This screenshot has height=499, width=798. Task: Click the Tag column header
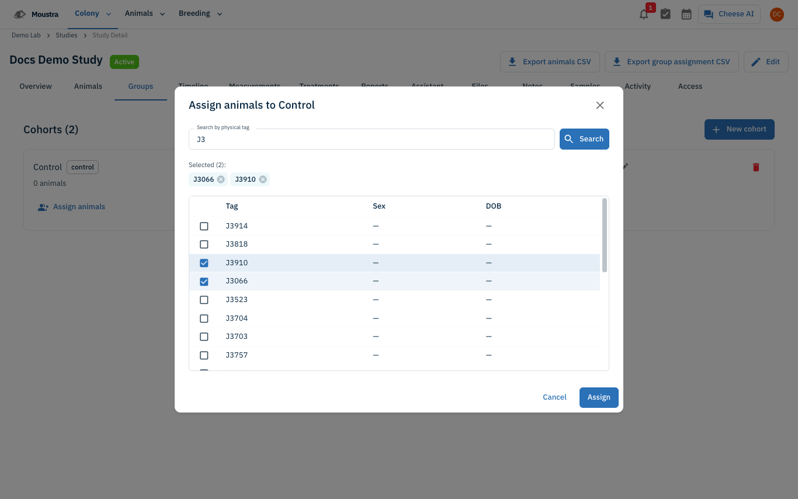pos(232,206)
